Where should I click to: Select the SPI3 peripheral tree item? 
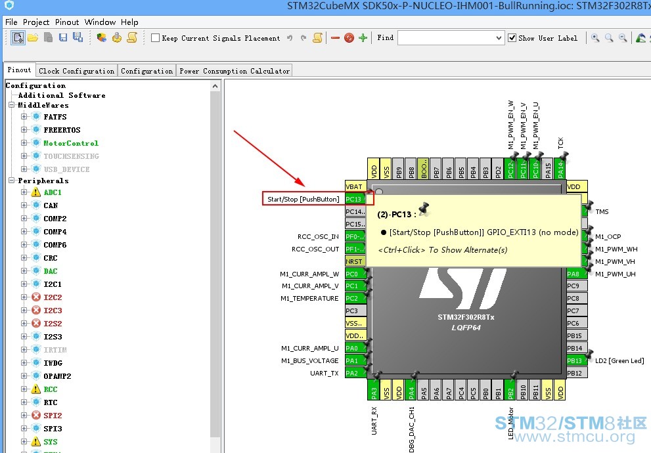pyautogui.click(x=53, y=429)
